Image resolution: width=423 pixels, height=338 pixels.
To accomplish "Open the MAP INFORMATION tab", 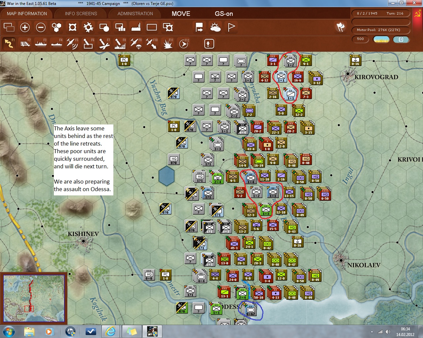I will point(27,14).
